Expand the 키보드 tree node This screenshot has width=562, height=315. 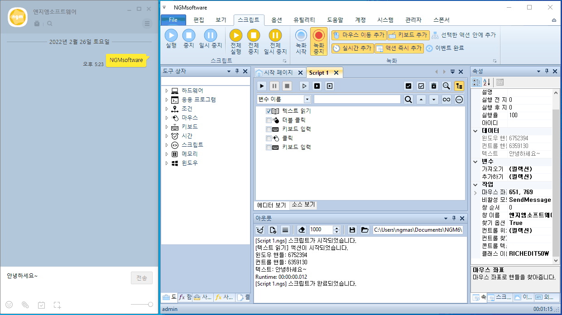tap(167, 127)
